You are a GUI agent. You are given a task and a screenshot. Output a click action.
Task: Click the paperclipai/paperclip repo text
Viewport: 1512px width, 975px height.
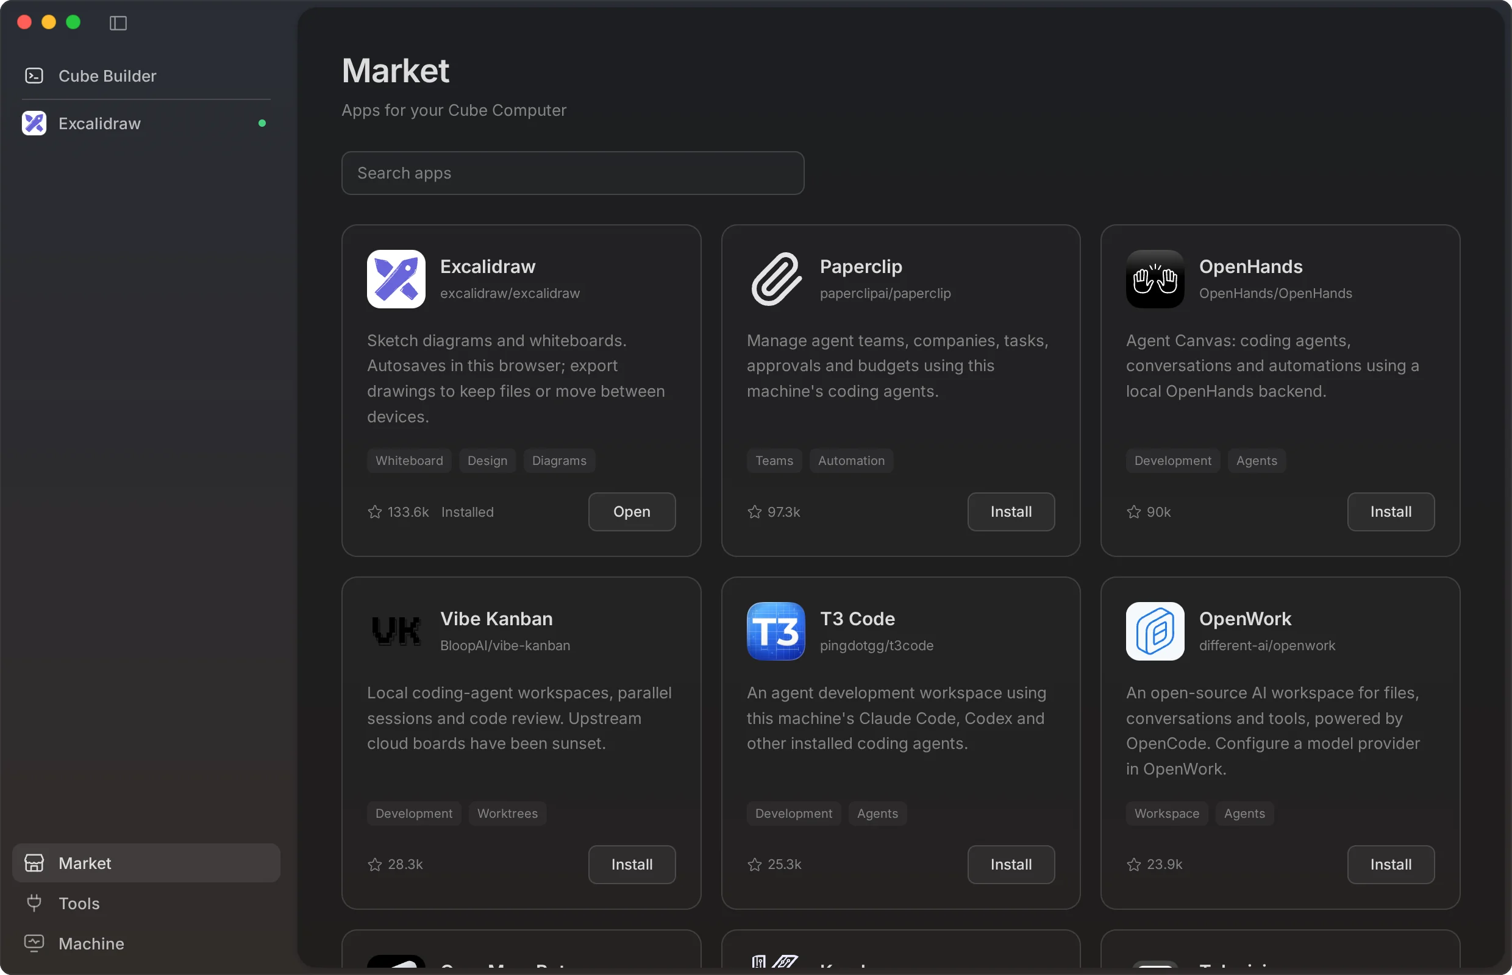point(885,293)
